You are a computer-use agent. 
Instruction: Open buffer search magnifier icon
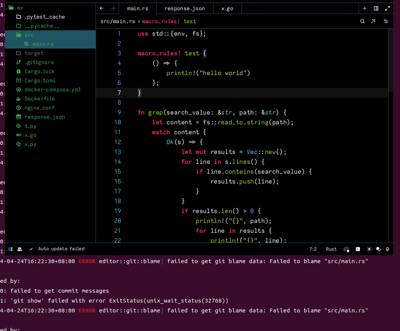click(362, 21)
